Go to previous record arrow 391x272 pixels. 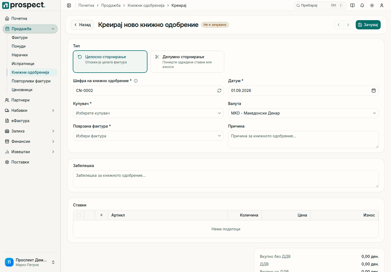339,25
